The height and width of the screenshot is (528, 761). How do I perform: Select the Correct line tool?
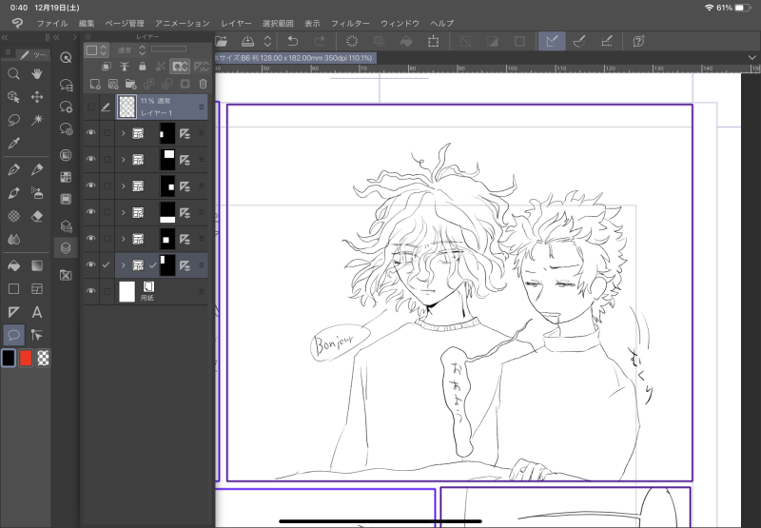point(37,335)
